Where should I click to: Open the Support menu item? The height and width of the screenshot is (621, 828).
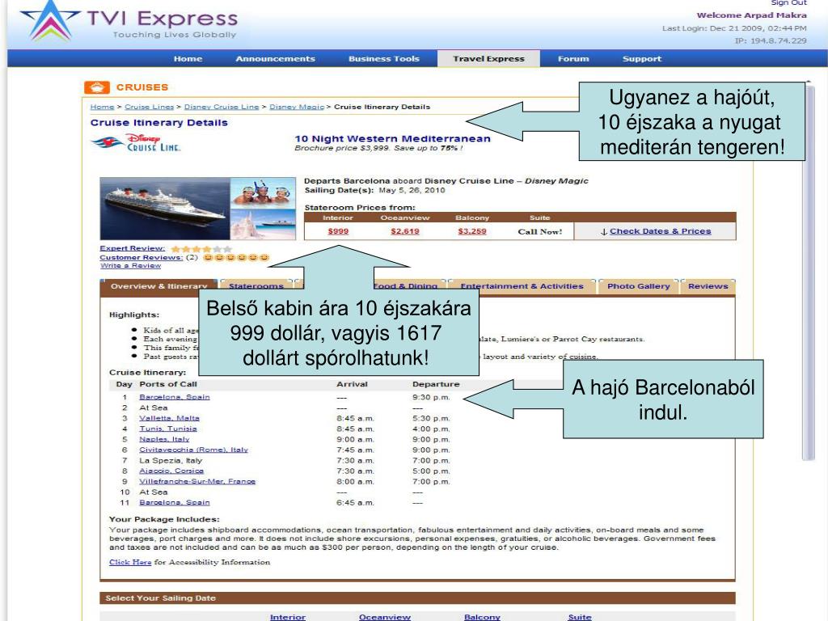641,58
